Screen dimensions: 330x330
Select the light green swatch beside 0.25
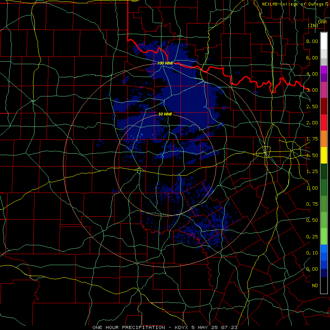click(324, 236)
